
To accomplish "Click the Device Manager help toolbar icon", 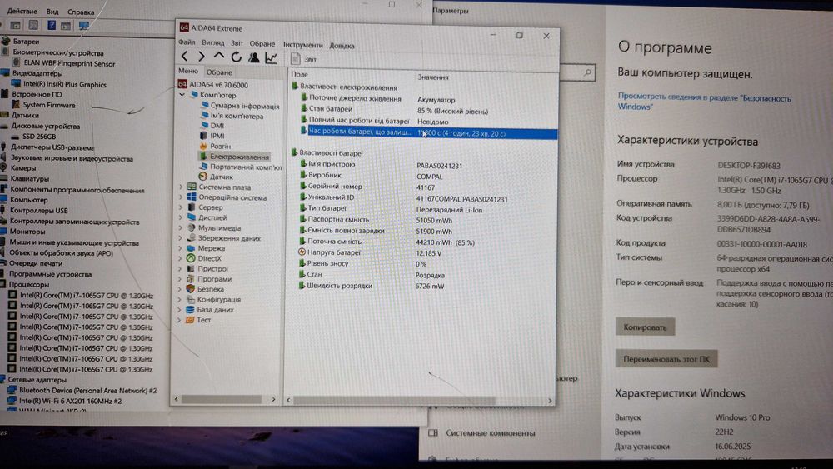I will coord(52,25).
